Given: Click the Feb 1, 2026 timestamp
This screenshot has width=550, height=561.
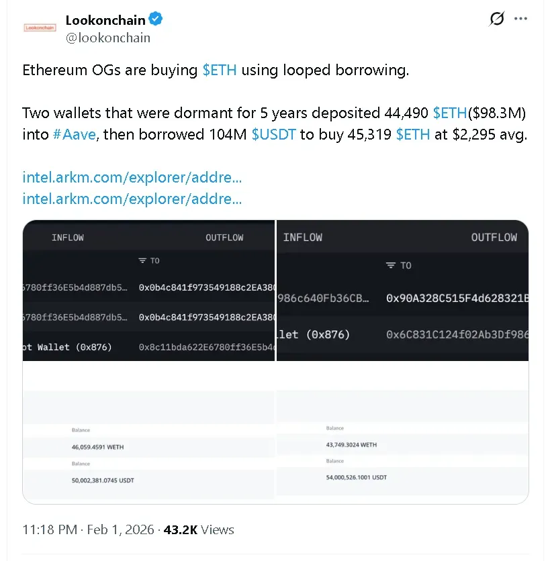Looking at the screenshot, I should pos(120,529).
